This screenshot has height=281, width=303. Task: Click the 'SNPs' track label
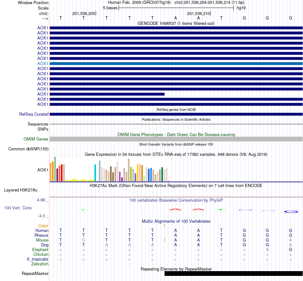pyautogui.click(x=43, y=129)
